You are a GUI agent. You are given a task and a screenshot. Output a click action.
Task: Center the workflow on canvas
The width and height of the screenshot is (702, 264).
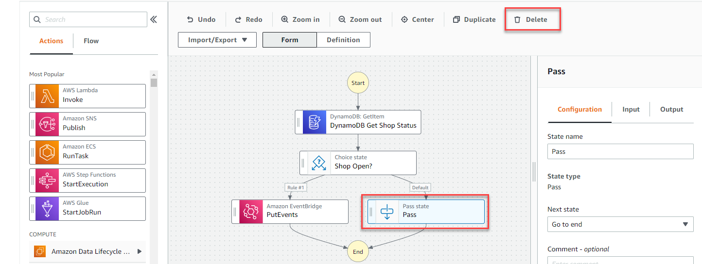point(418,19)
